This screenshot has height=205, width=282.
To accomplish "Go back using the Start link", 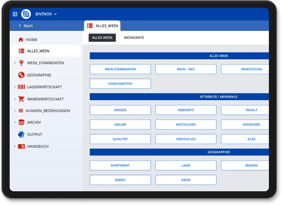I will pyautogui.click(x=26, y=26).
